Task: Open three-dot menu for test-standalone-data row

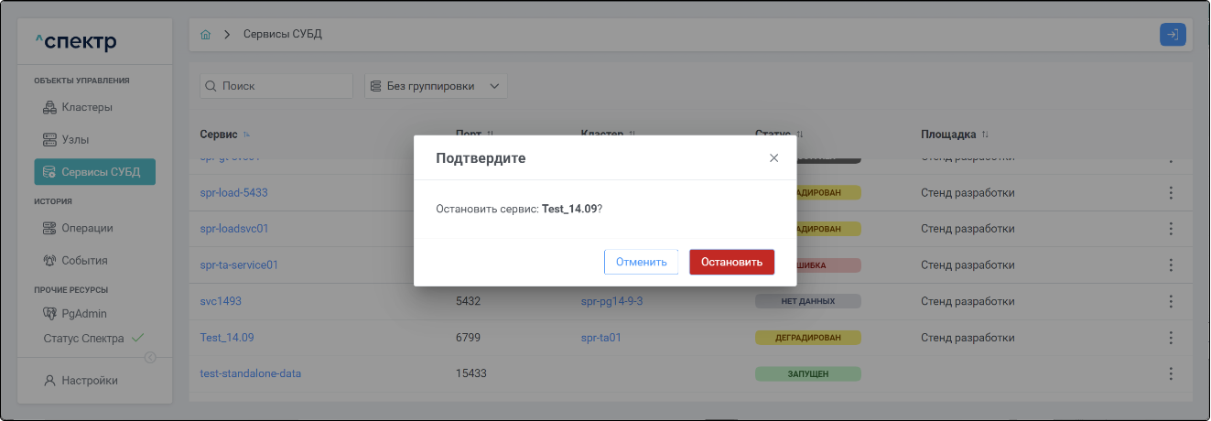Action: tap(1170, 373)
